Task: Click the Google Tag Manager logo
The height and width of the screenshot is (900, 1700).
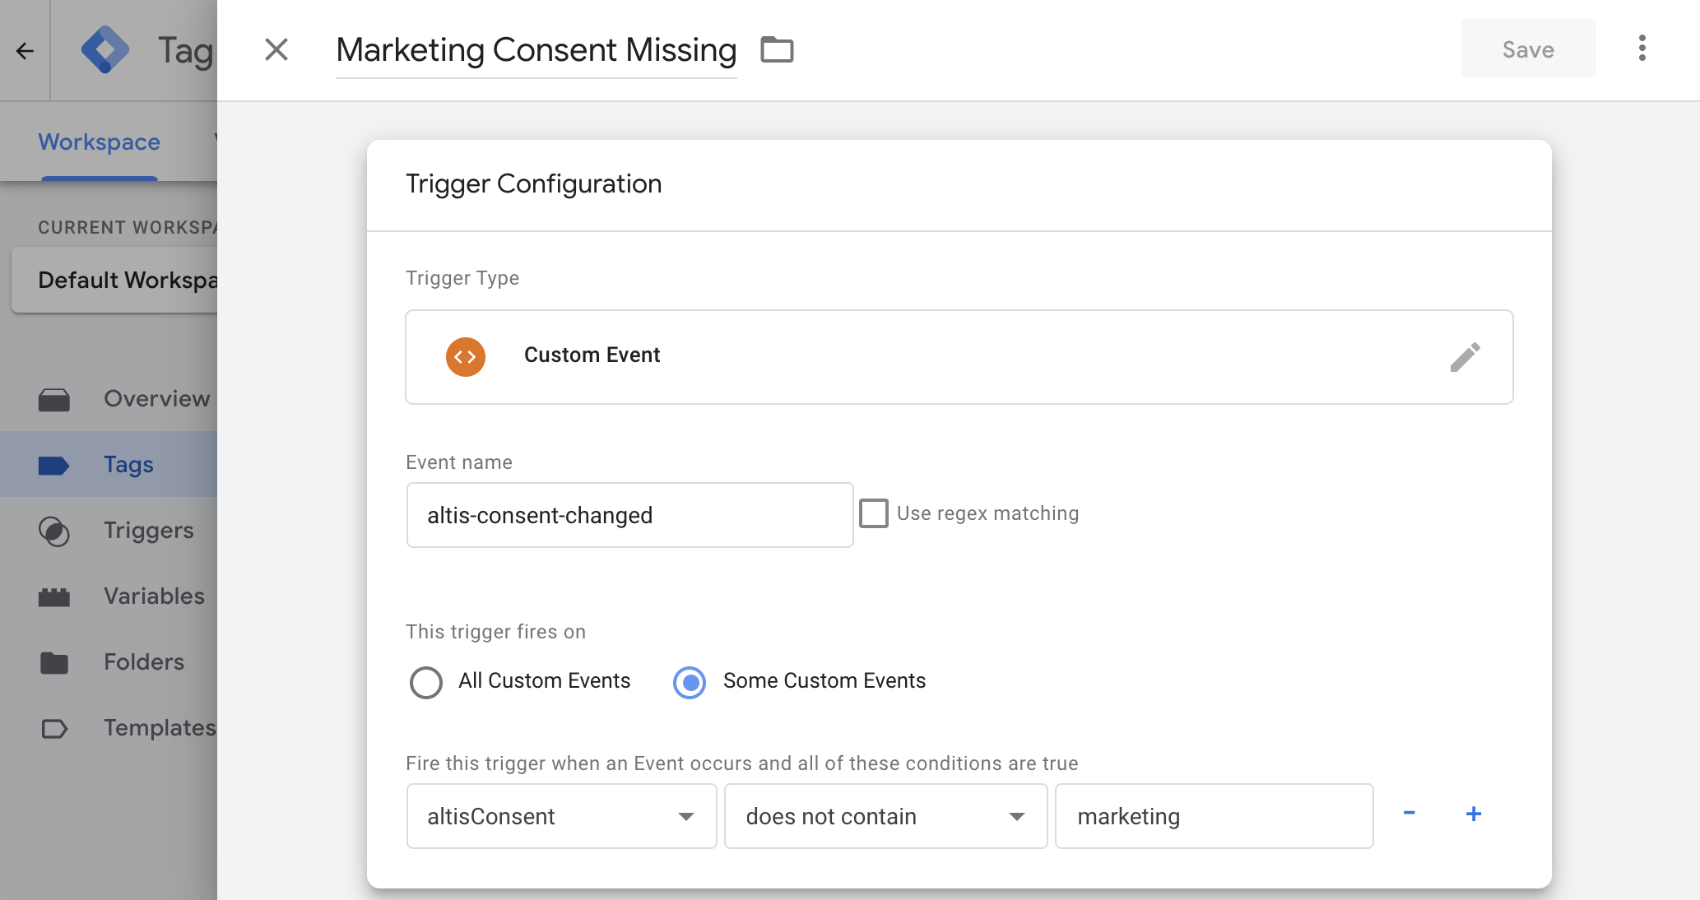Action: (105, 50)
